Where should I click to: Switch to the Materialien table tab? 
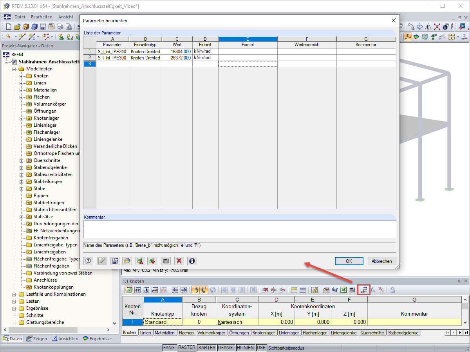[164, 333]
